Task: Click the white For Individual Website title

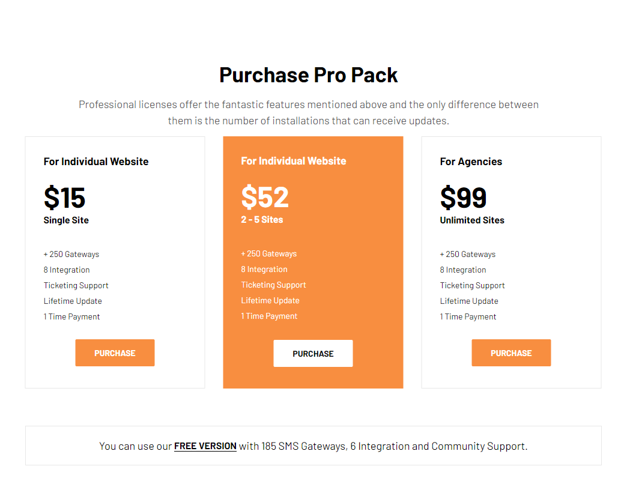Action: point(96,162)
